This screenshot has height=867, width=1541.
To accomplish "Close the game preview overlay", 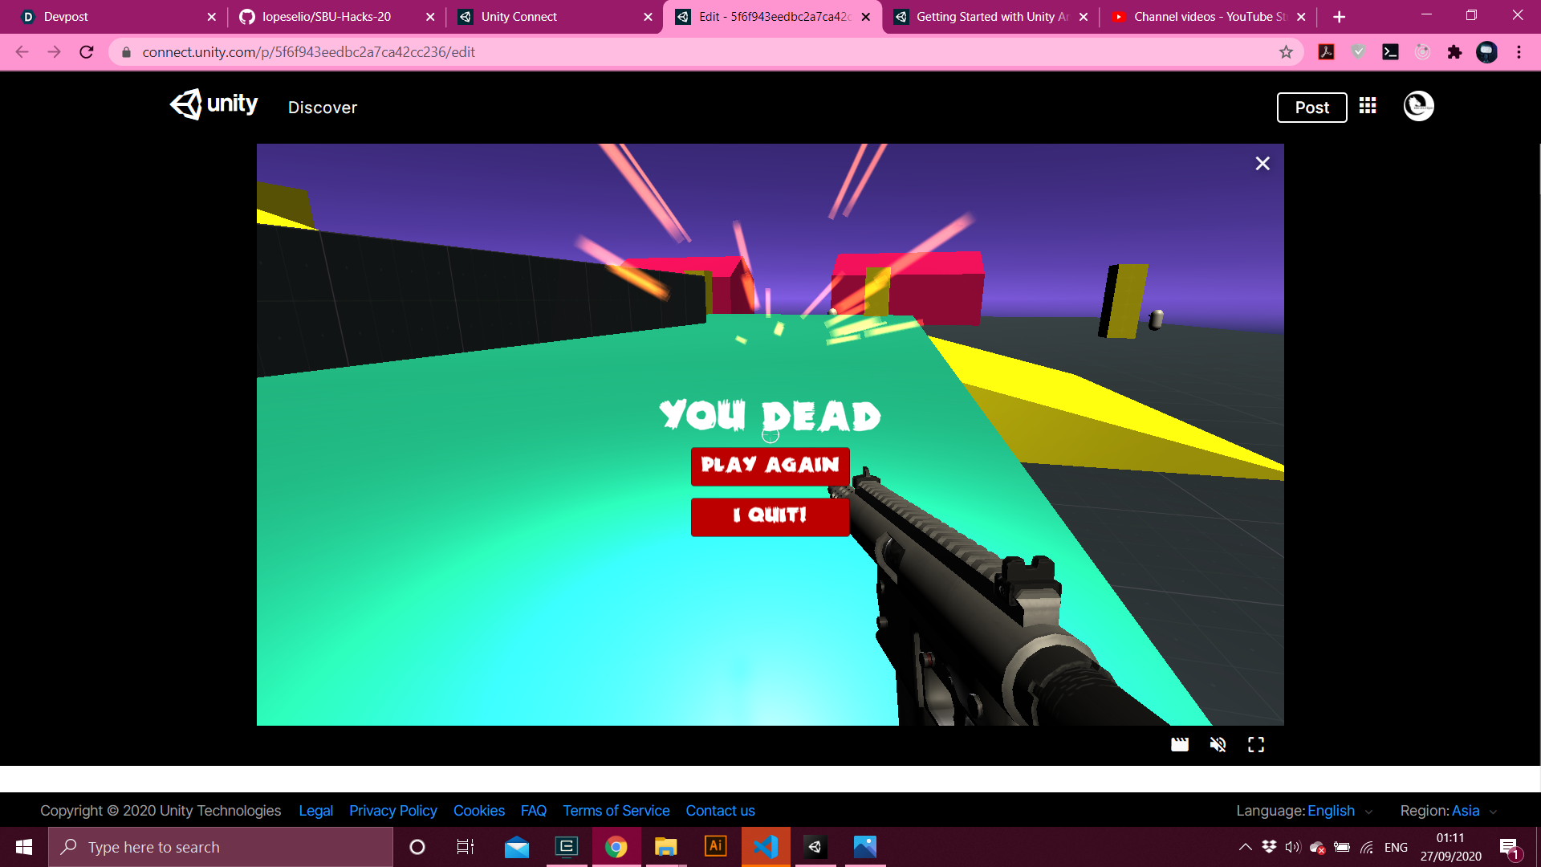I will (x=1262, y=164).
